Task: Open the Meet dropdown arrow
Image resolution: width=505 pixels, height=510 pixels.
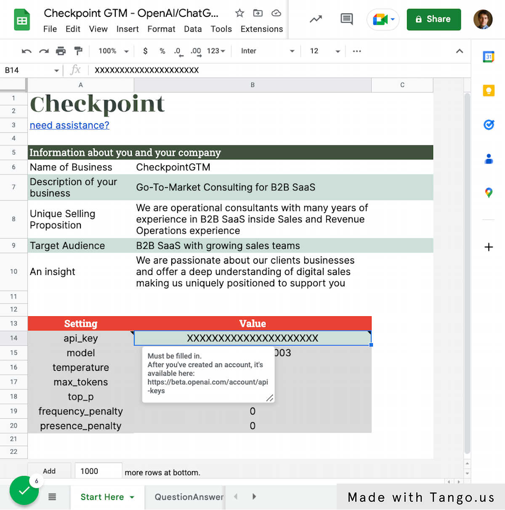Action: 393,19
